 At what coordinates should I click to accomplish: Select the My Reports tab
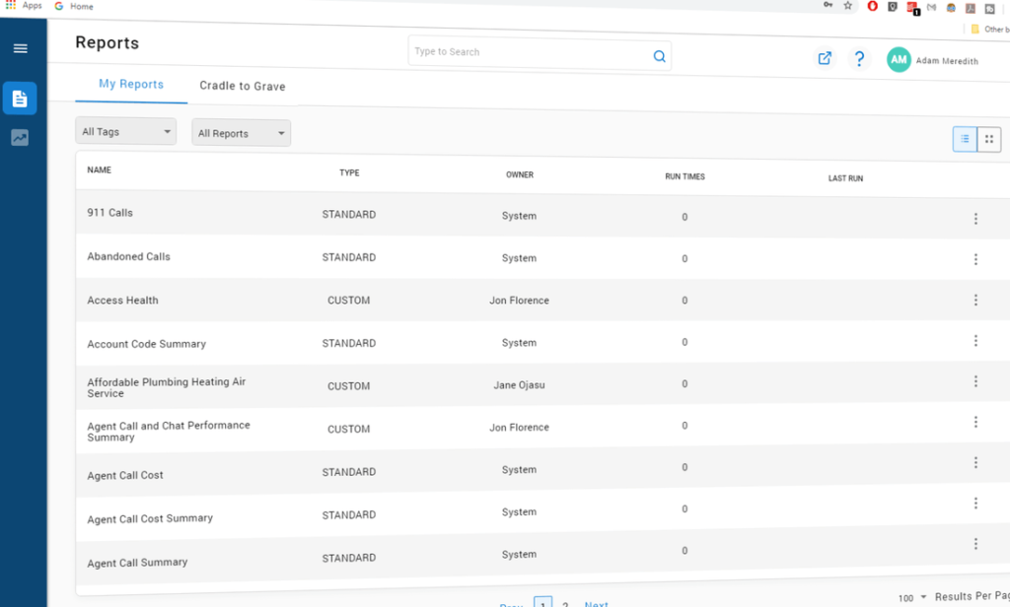(130, 85)
